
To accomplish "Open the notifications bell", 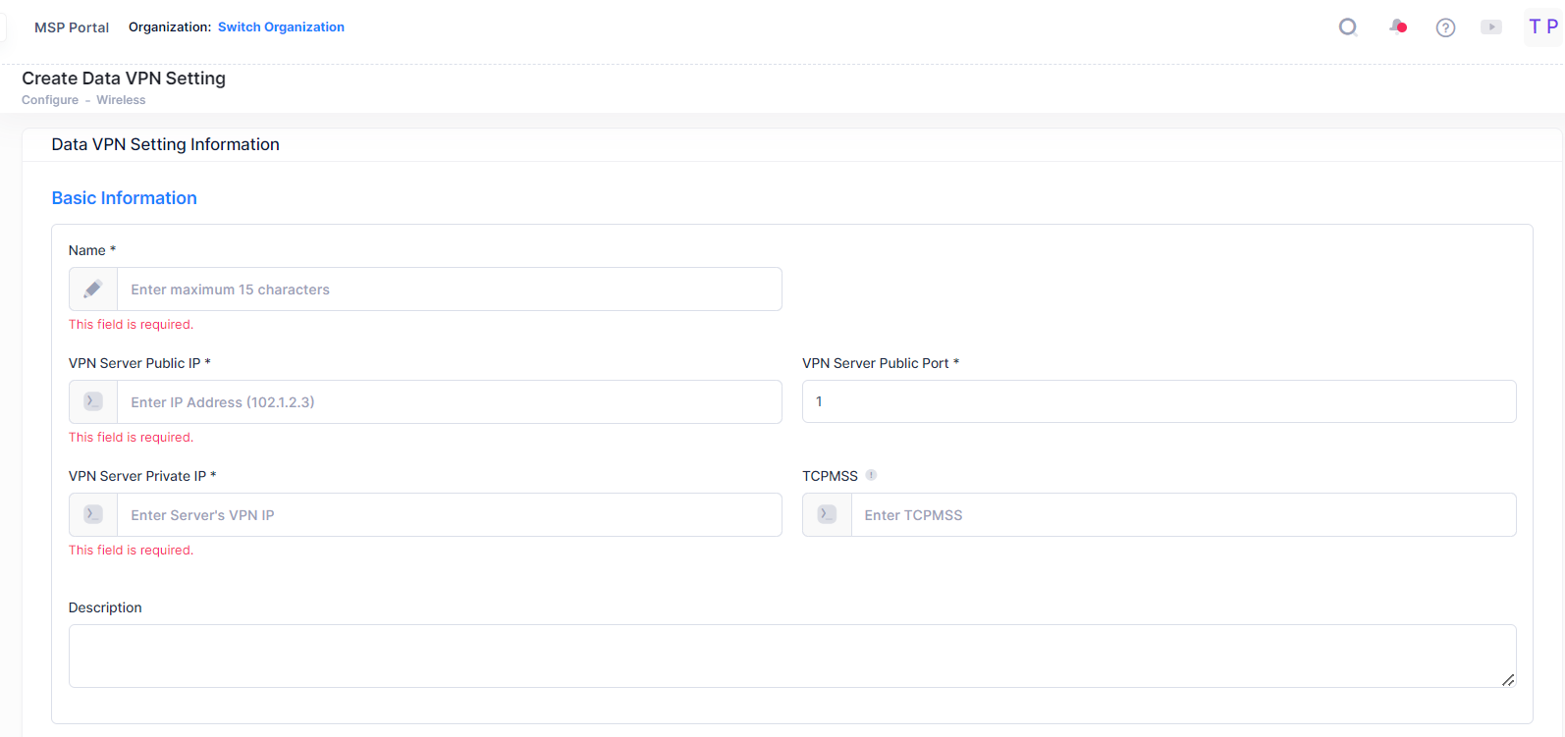I will 1397,27.
